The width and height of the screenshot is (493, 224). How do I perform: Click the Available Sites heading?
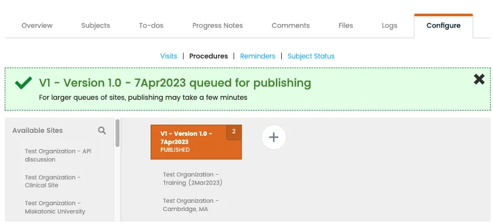38,131
